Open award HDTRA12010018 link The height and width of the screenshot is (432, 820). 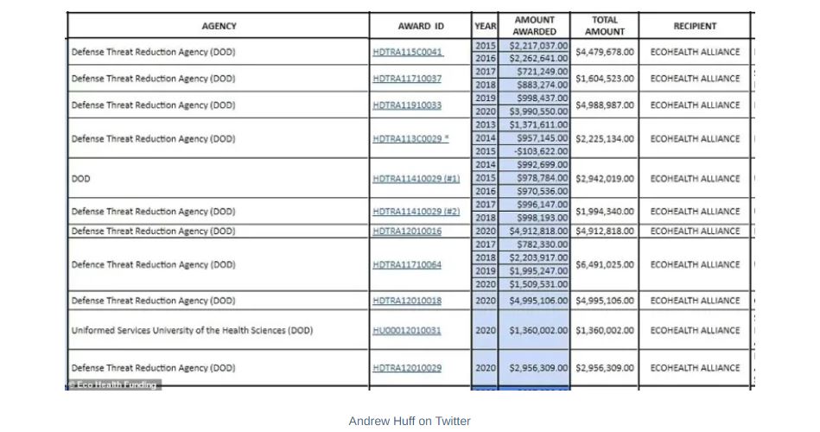[x=407, y=301]
